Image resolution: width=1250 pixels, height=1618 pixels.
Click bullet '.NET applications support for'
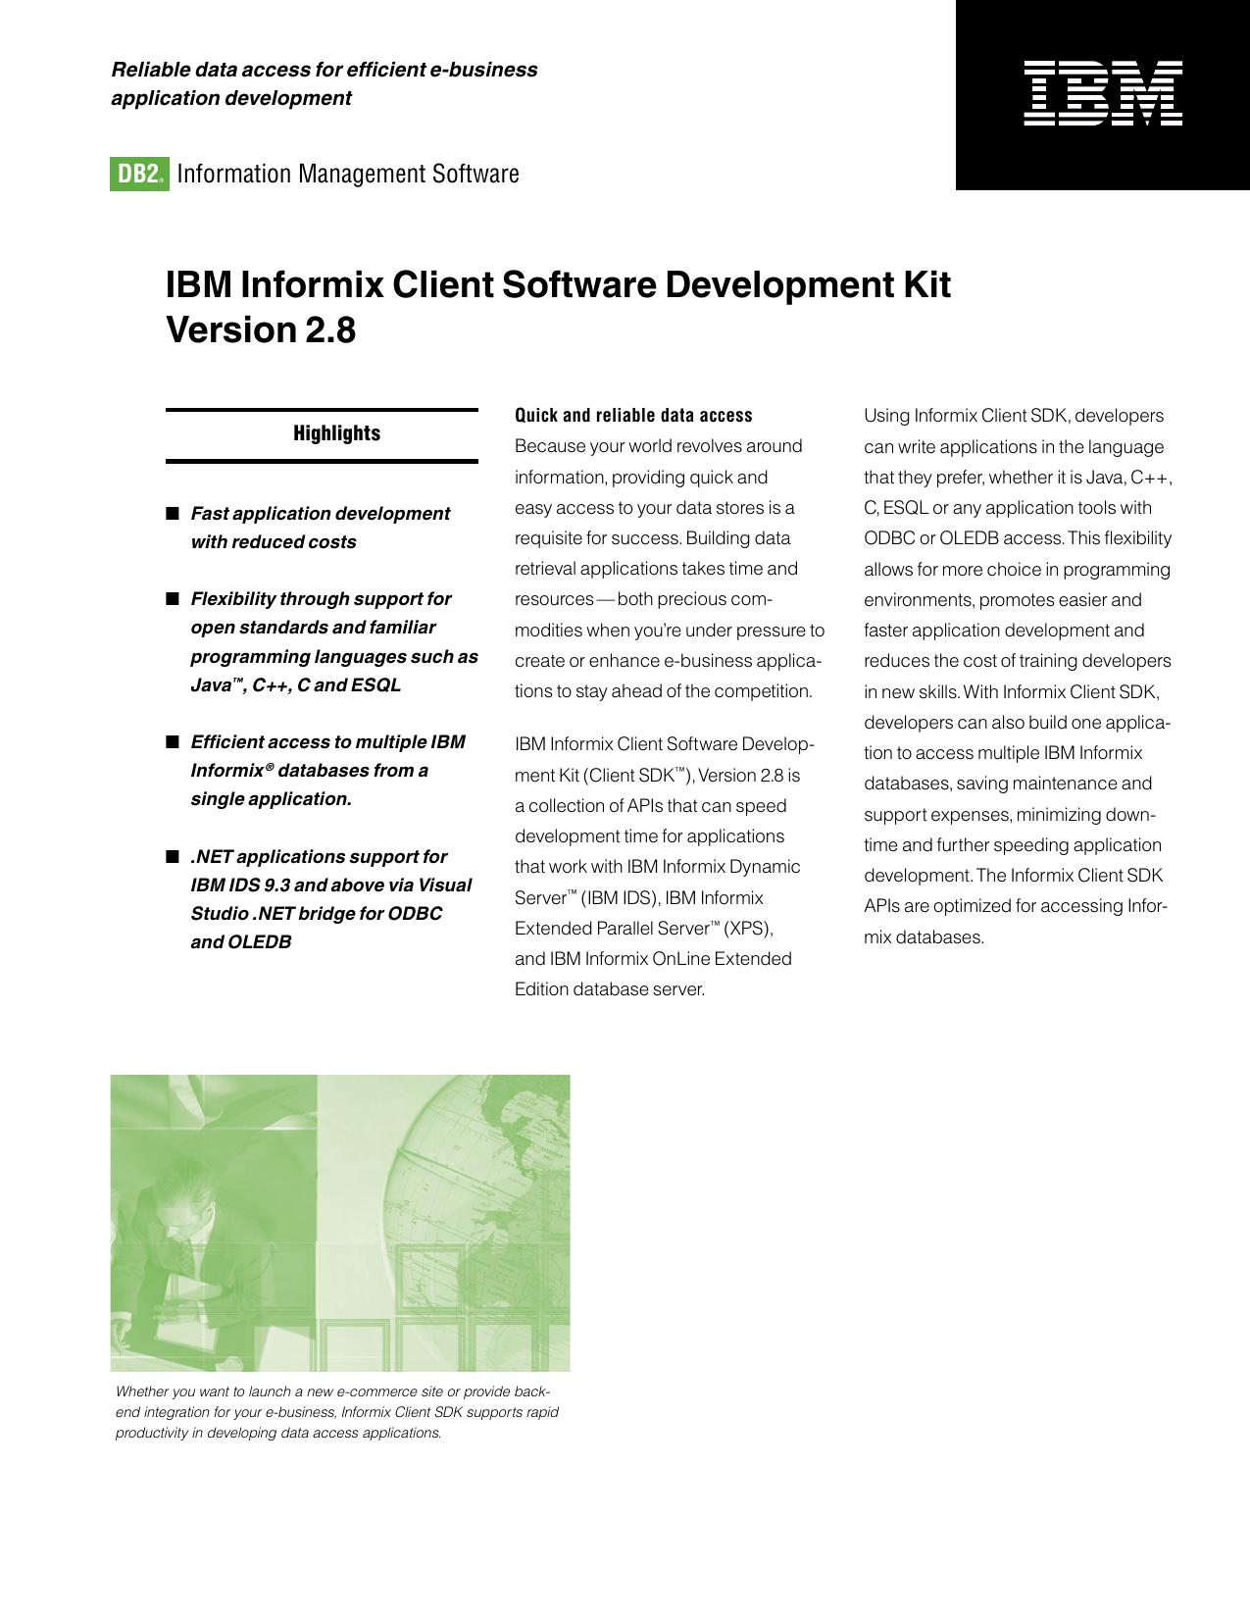319,856
